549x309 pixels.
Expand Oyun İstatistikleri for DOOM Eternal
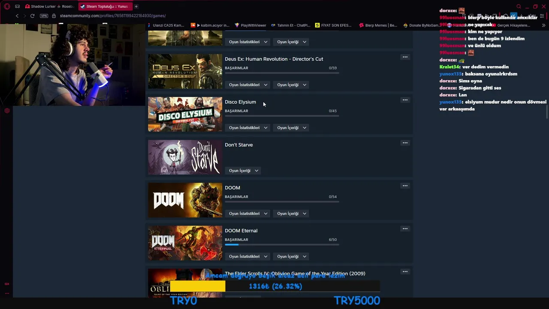(248, 256)
